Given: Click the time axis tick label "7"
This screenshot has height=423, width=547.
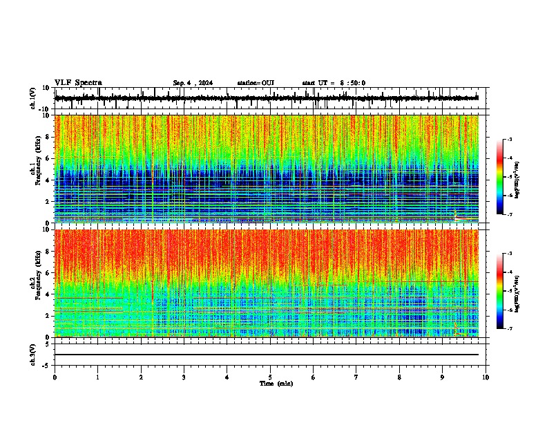Looking at the screenshot, I should point(356,377).
